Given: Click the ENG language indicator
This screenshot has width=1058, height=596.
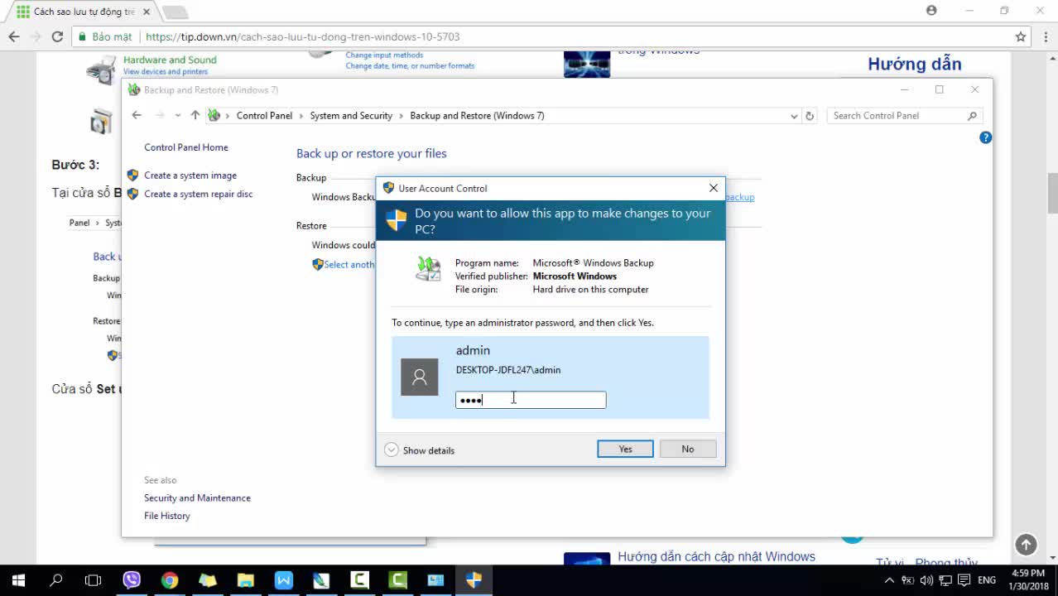Looking at the screenshot, I should click(x=987, y=580).
